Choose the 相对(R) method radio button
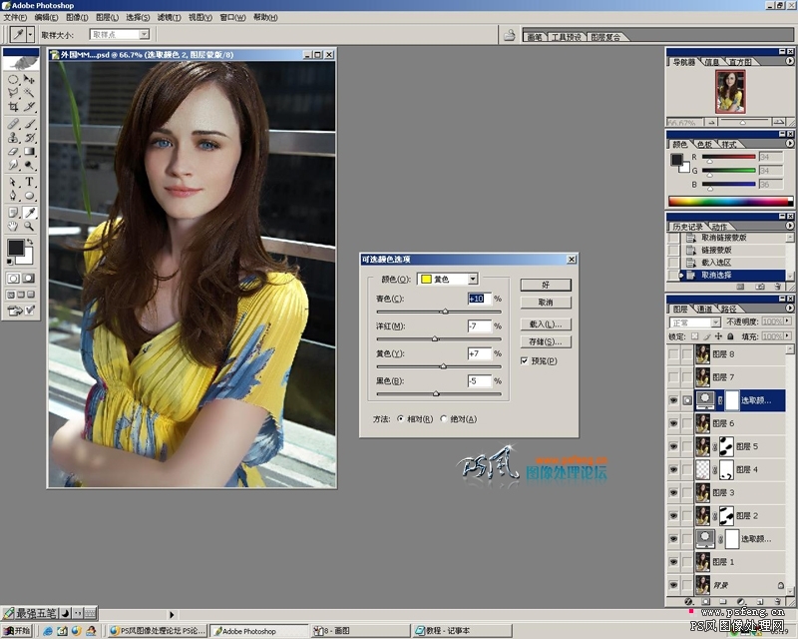The width and height of the screenshot is (798, 639). point(401,419)
